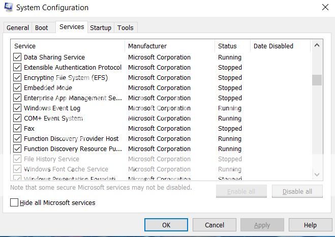Viewport: 335px width, 237px height.
Task: Uncheck Windows Font Cache Service checkbox
Action: [x=17, y=169]
